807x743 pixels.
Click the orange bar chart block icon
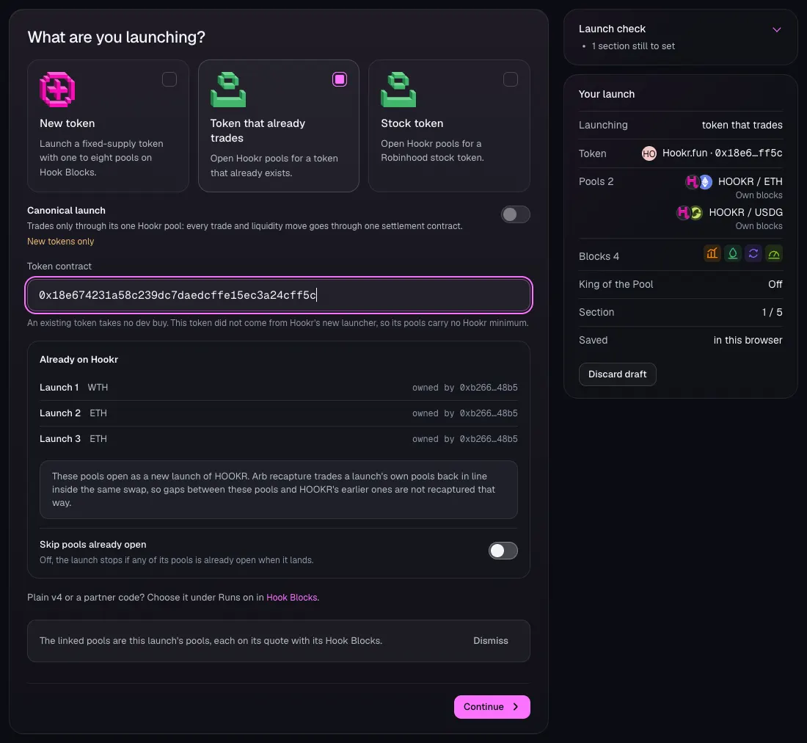(712, 254)
